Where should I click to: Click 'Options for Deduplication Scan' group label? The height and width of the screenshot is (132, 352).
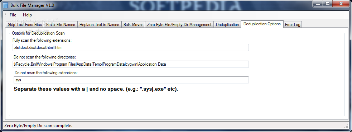coord(38,33)
